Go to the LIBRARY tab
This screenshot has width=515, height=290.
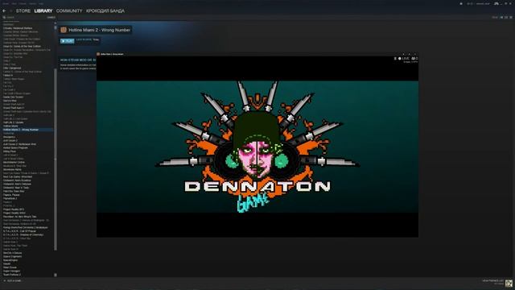(43, 10)
